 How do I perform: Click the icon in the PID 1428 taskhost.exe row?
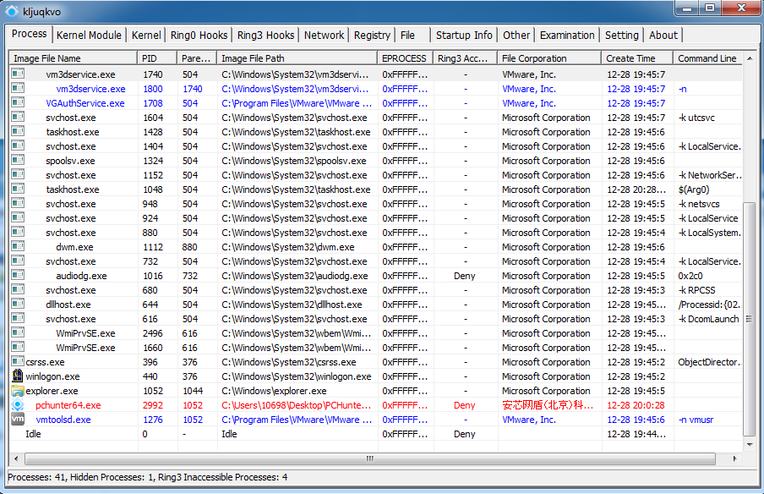click(18, 131)
